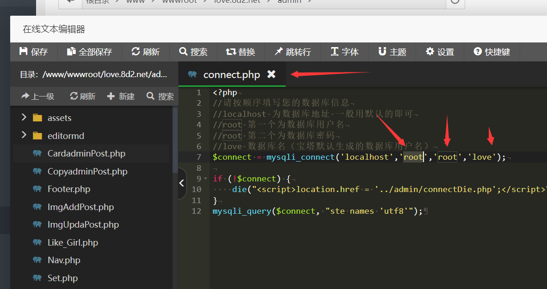Image resolution: width=547 pixels, height=289 pixels.
Task: Expand the editormd folder chevron
Action: tap(24, 135)
